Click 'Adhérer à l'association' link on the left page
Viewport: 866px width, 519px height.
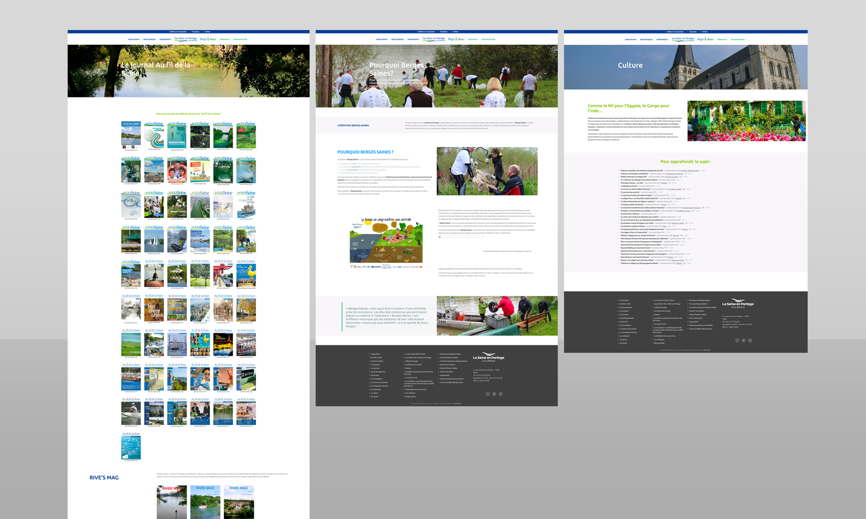click(x=178, y=32)
